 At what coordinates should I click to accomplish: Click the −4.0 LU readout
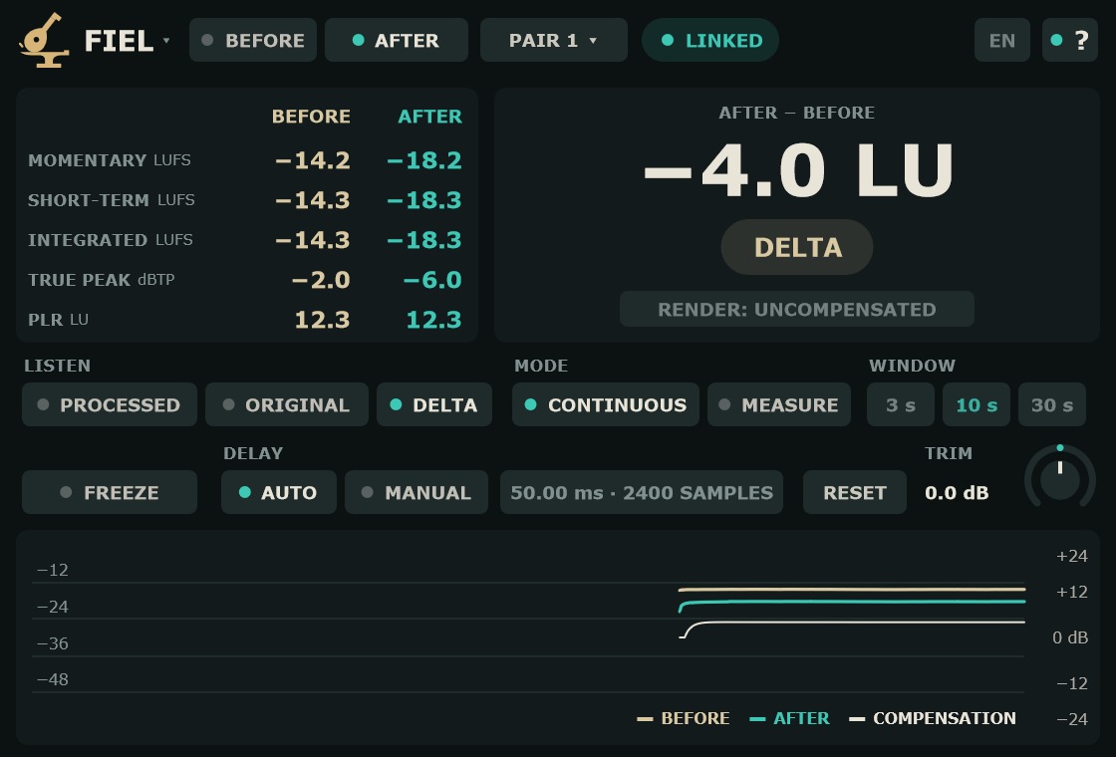pyautogui.click(x=797, y=170)
